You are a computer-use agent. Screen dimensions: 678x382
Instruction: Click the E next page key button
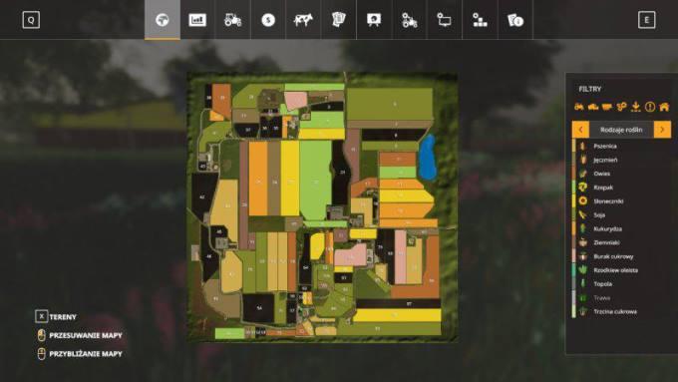[646, 20]
